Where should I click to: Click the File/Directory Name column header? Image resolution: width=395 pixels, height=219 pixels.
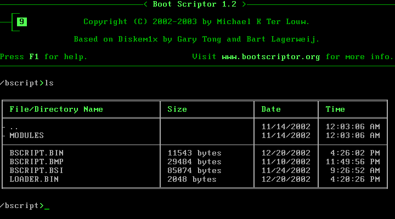[56, 109]
